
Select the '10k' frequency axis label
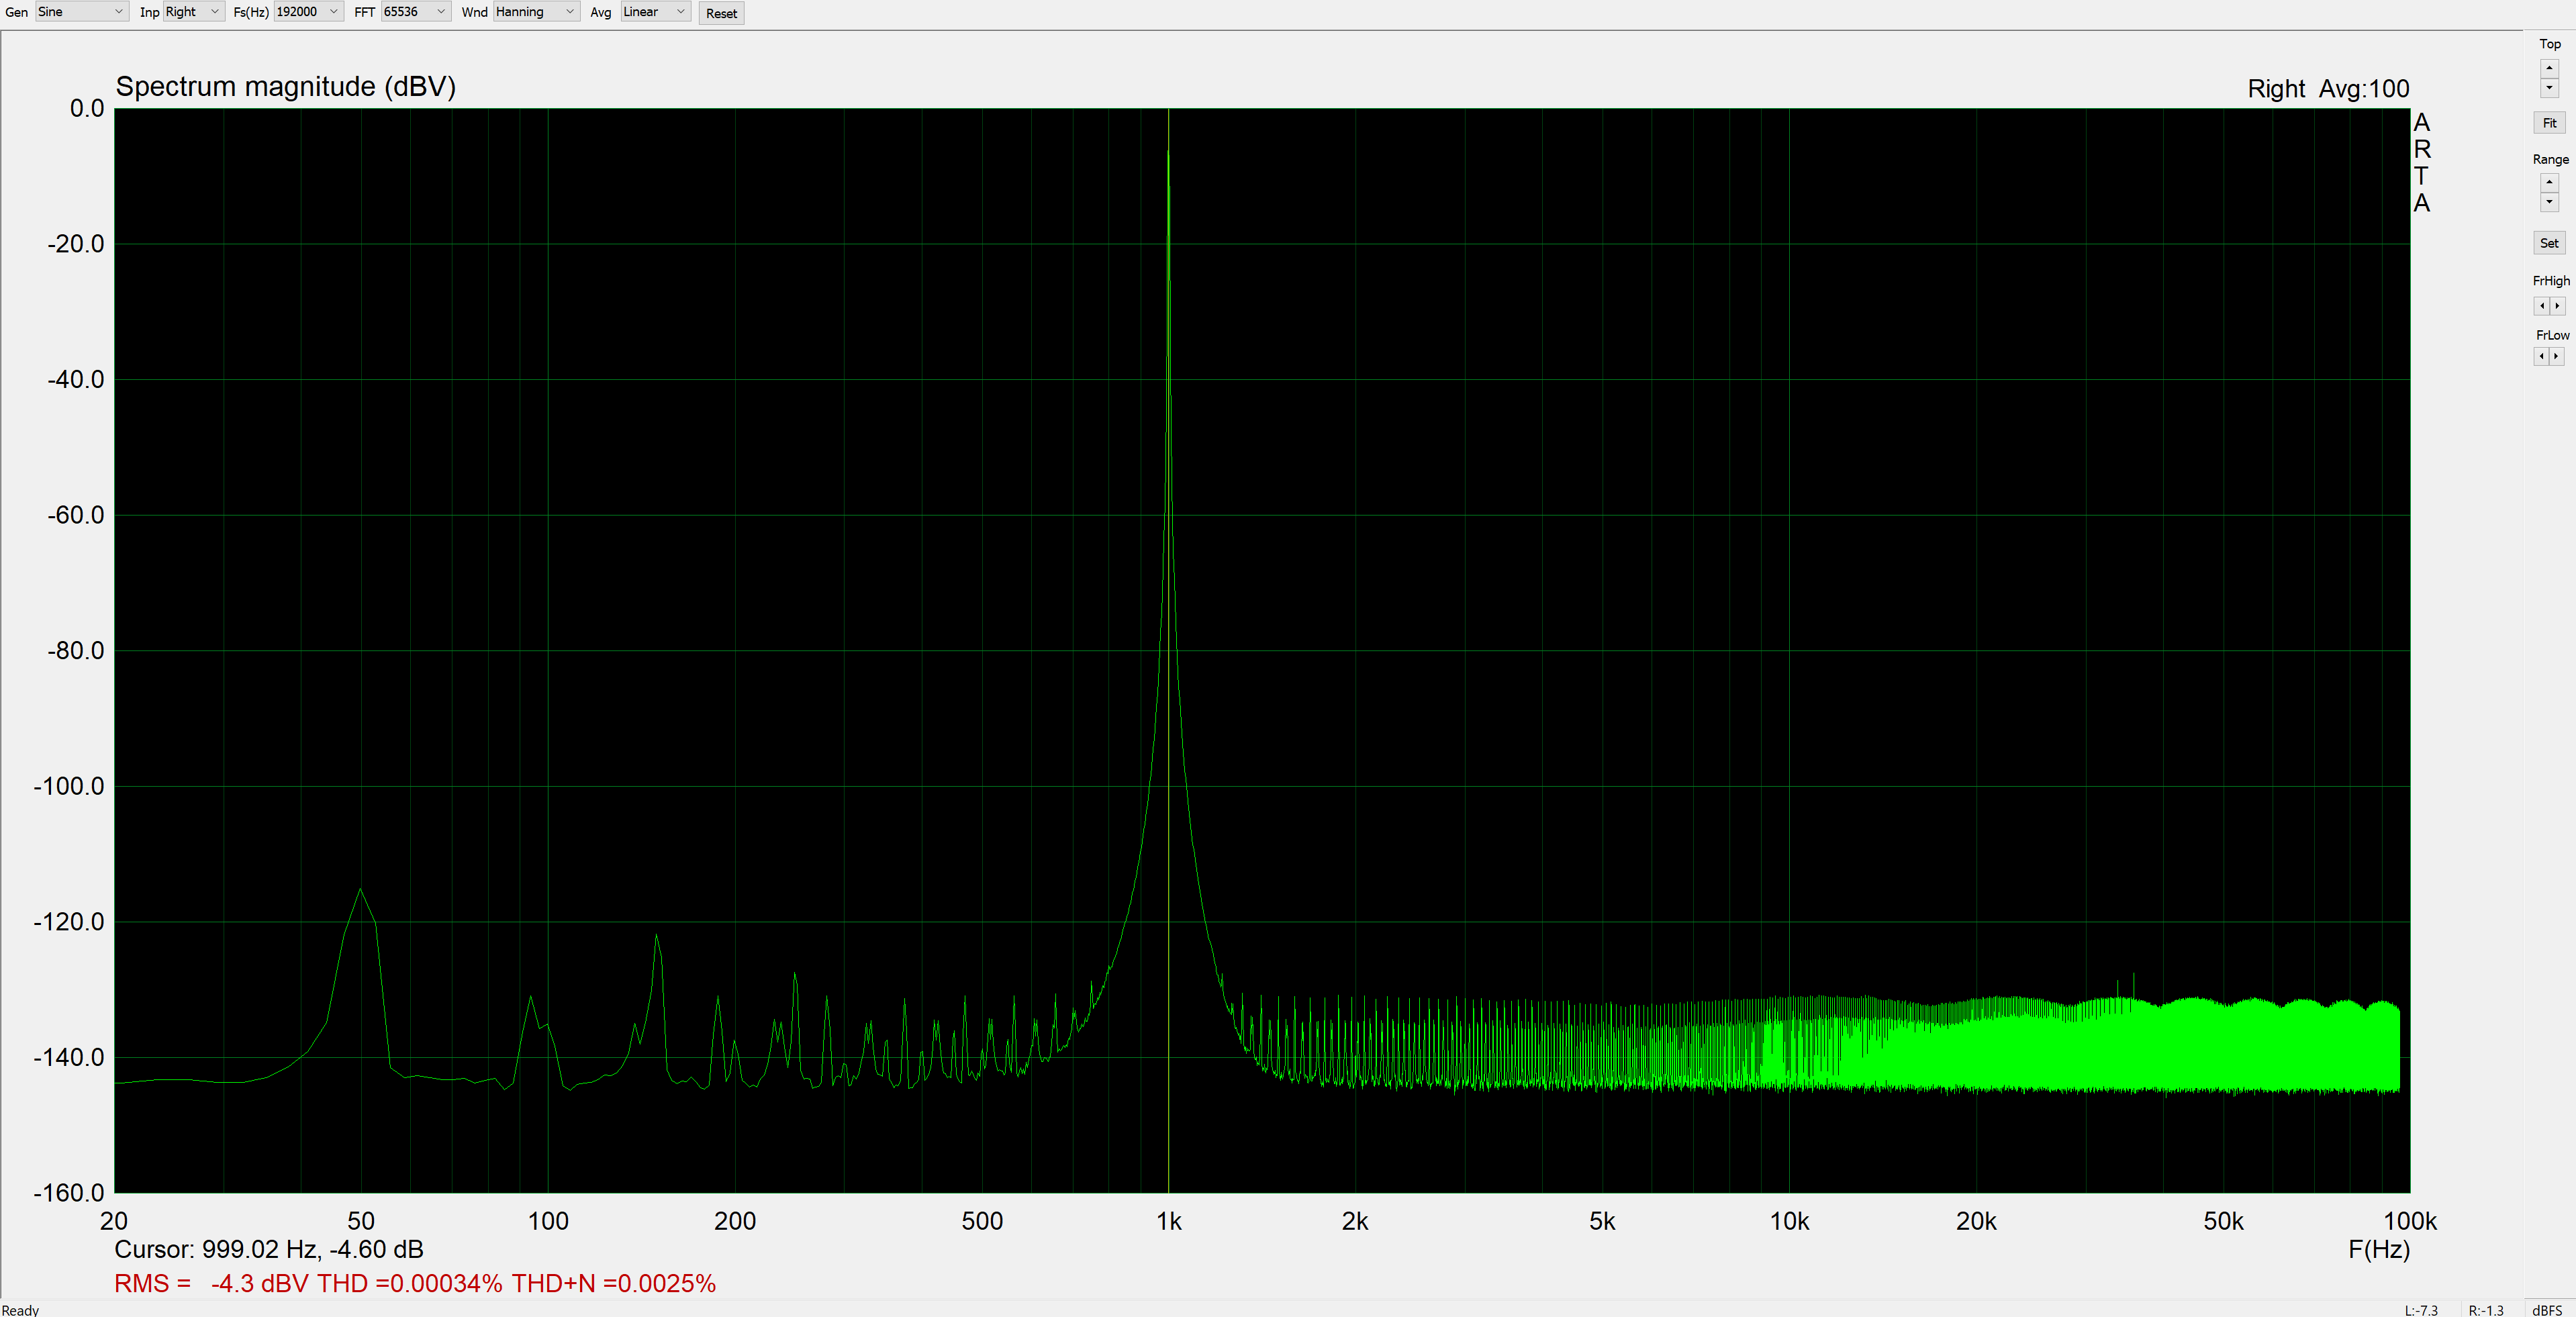coord(1789,1221)
